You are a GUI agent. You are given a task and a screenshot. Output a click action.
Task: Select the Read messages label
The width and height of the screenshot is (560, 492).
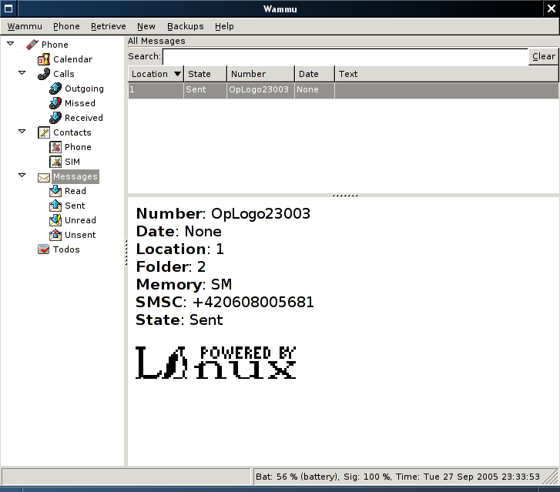tap(75, 191)
